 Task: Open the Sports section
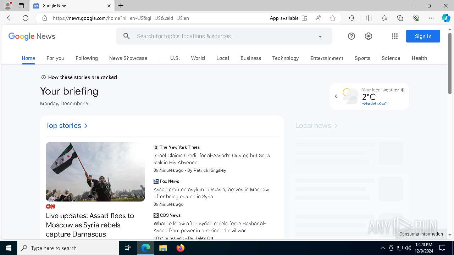(362, 58)
